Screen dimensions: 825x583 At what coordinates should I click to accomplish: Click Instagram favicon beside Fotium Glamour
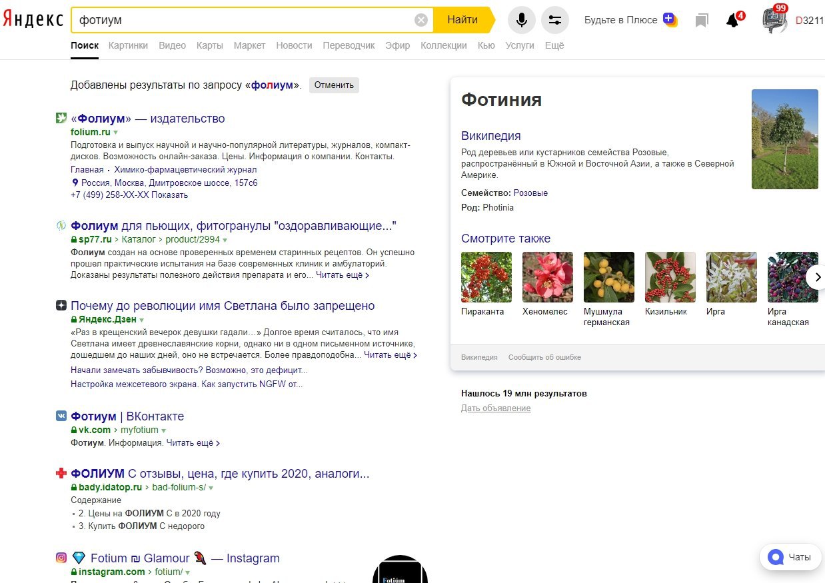(61, 558)
